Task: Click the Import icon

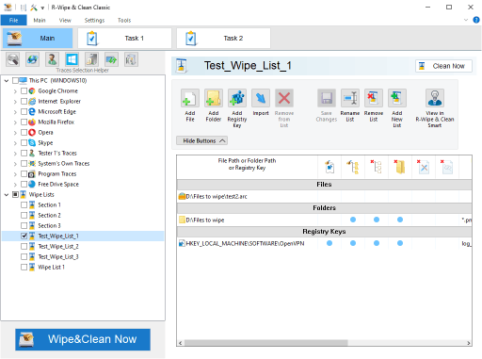Action: click(261, 98)
